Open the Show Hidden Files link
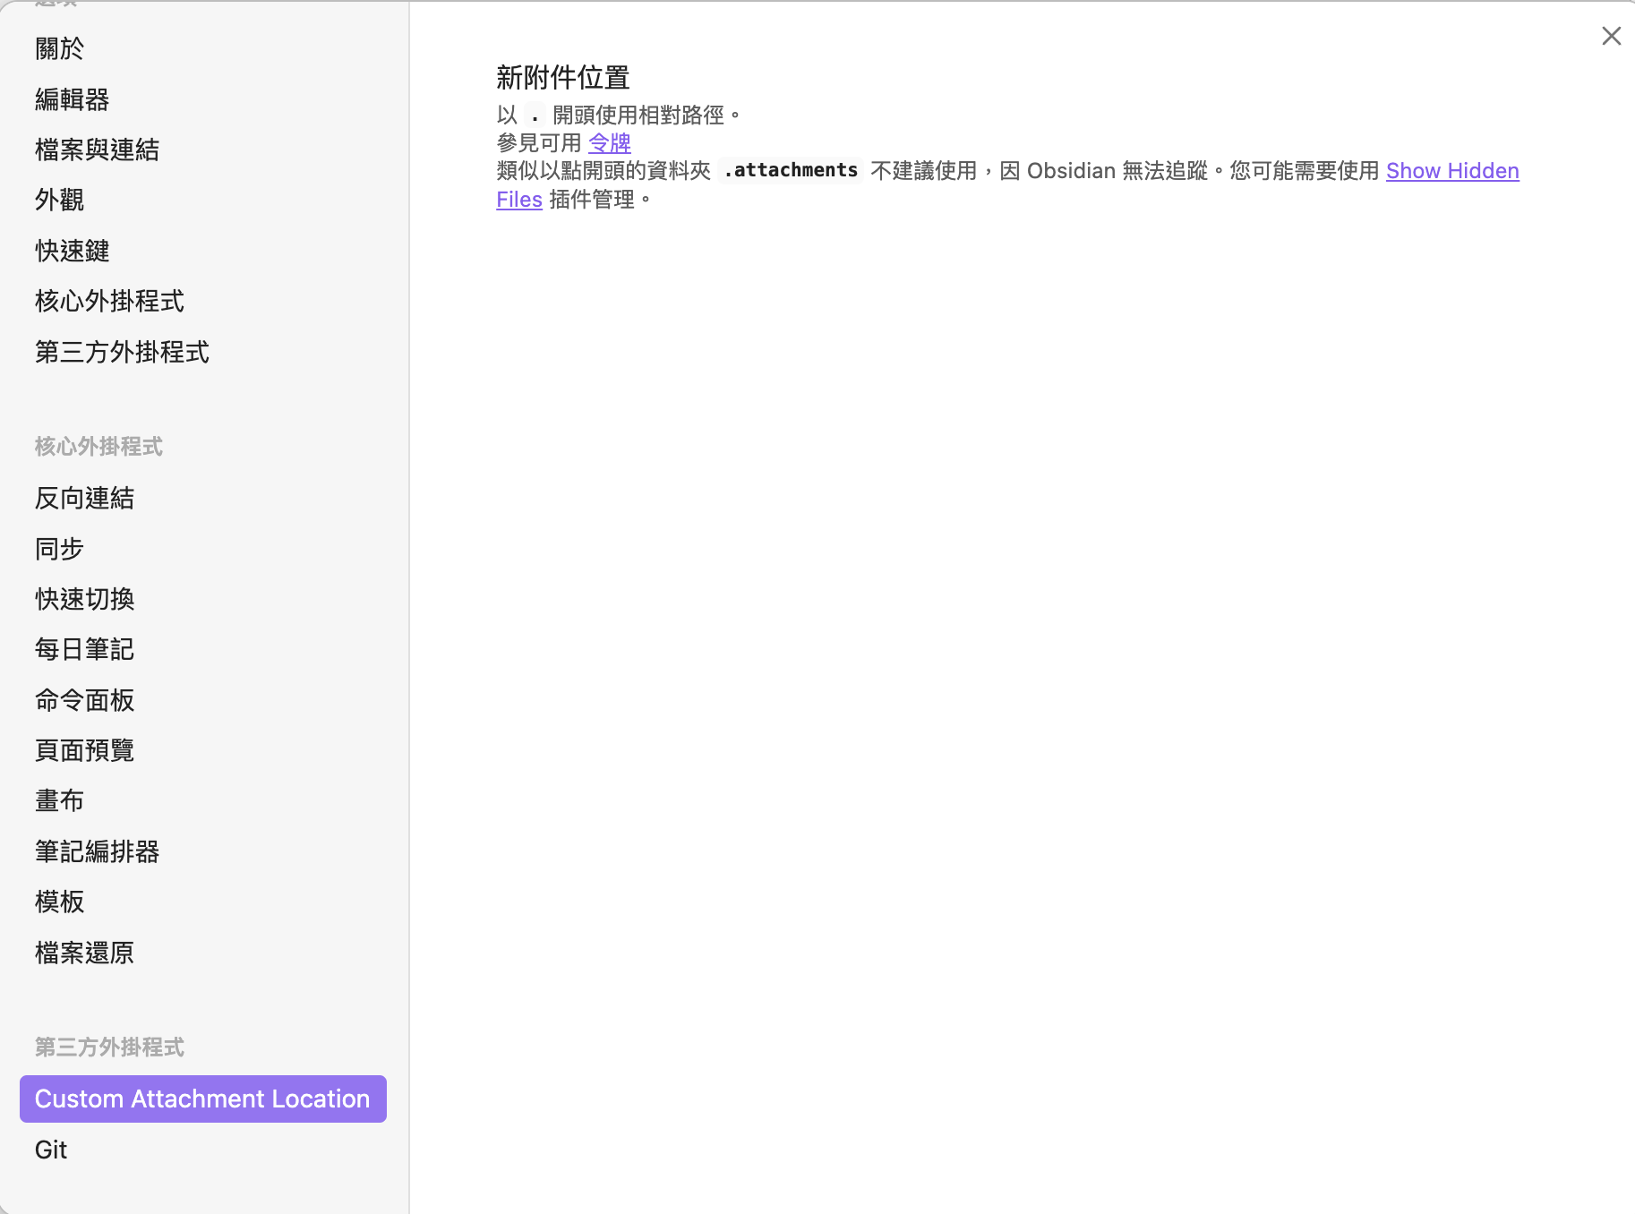Screen dimensions: 1635x1214 1451,171
